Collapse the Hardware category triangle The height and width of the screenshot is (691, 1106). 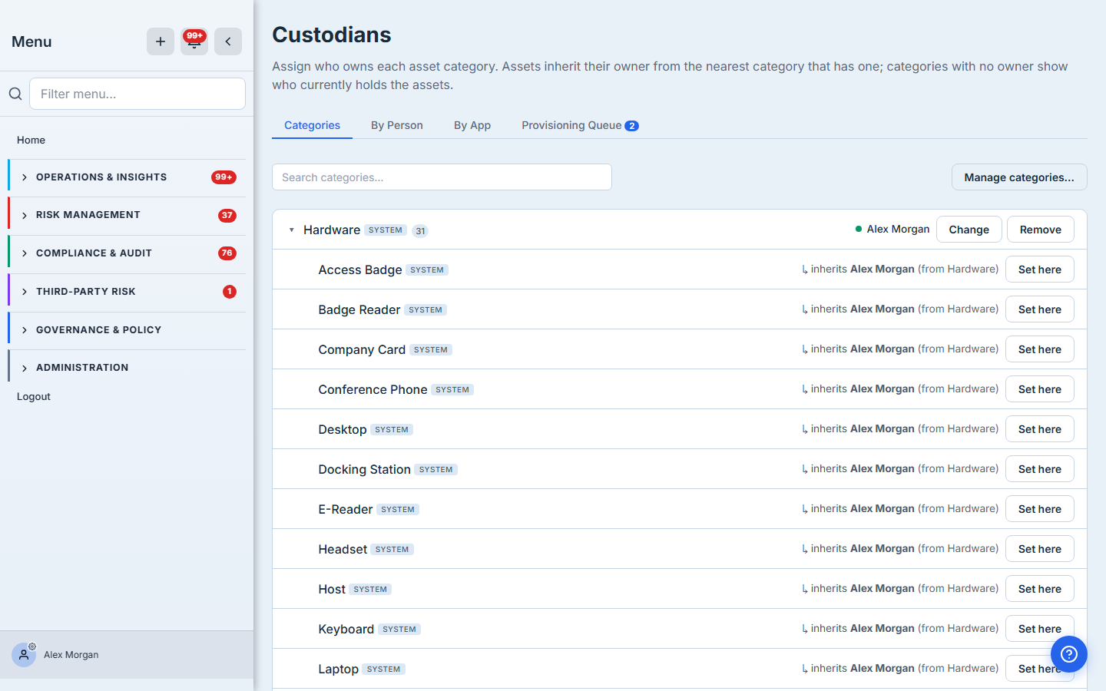[292, 230]
